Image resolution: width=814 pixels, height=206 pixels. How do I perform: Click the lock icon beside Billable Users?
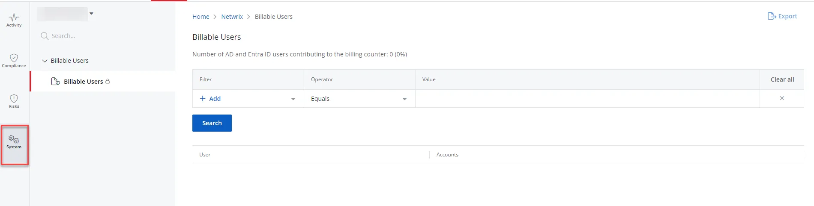[x=108, y=81]
